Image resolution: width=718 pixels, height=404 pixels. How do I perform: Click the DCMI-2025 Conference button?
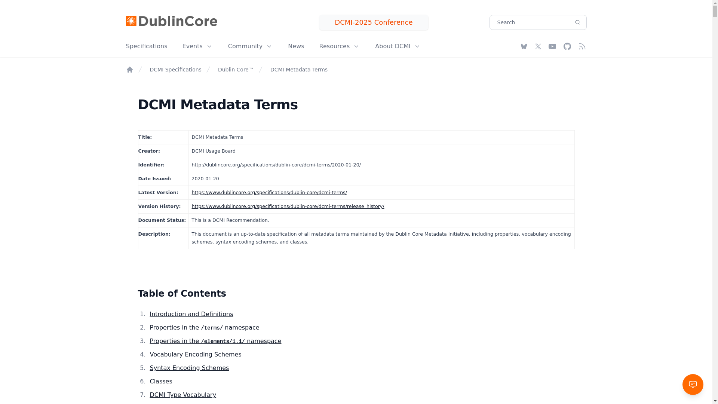[374, 22]
